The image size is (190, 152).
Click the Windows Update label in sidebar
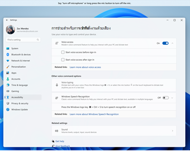pyautogui.click(x=20, y=110)
